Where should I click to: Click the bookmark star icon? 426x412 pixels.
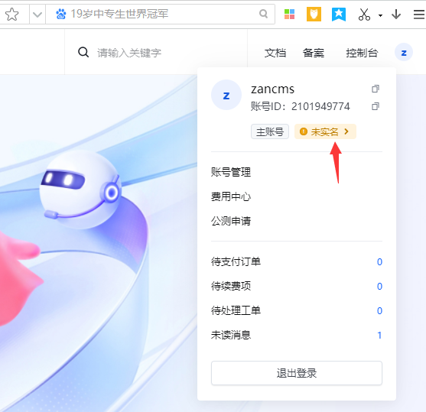coord(11,14)
